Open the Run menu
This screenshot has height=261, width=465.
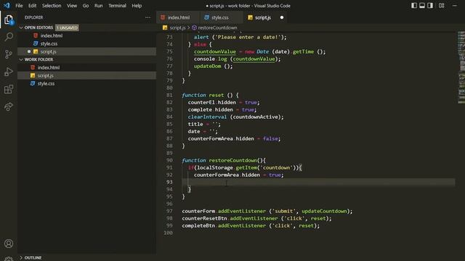99,6
